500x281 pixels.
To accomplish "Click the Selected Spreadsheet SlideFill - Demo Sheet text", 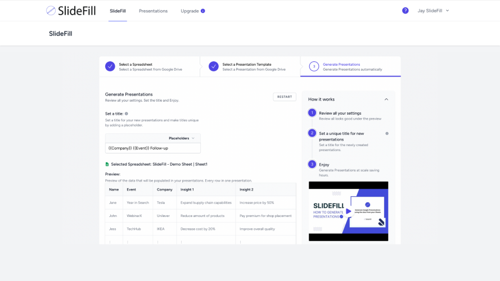I will coord(159,165).
